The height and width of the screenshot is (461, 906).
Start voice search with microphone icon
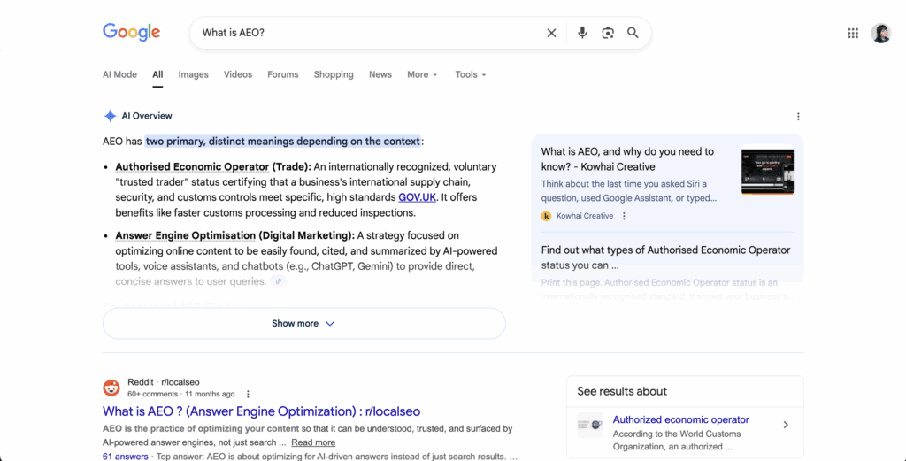(x=582, y=33)
